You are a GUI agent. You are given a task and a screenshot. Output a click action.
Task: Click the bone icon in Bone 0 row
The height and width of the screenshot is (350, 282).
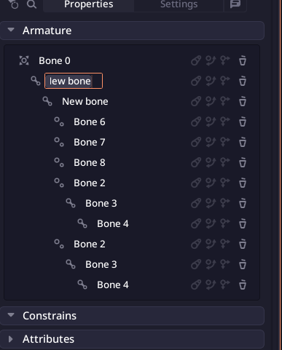click(196, 60)
